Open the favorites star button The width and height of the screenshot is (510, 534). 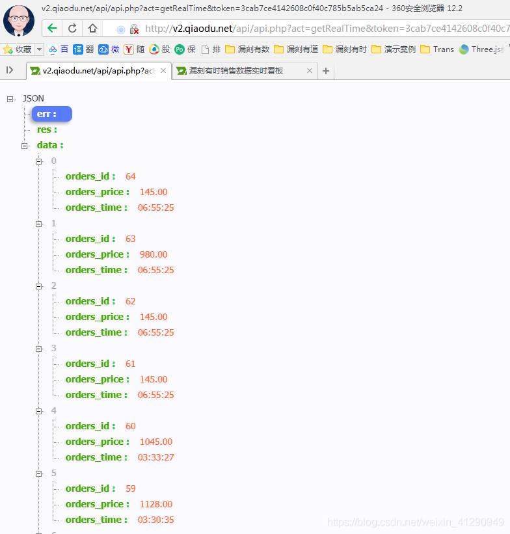(18, 49)
